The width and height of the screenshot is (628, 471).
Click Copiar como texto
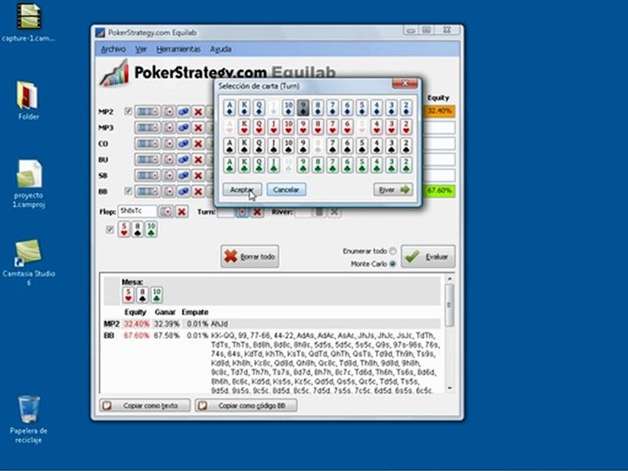tap(145, 406)
